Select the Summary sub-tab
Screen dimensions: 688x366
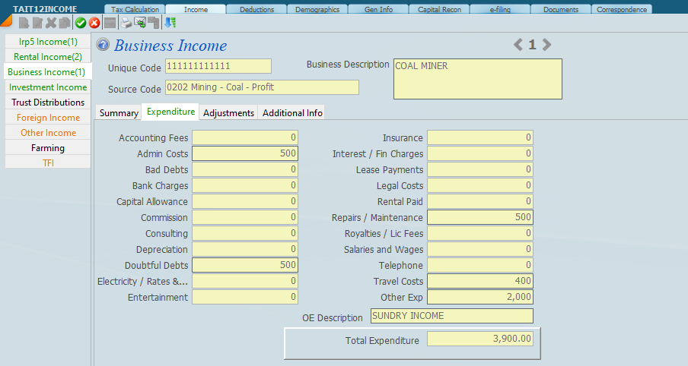coord(119,112)
